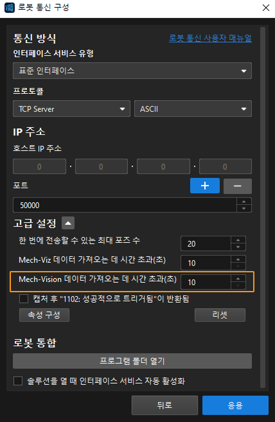Increase Mech-Vision timeout with up arrow

[238, 279]
